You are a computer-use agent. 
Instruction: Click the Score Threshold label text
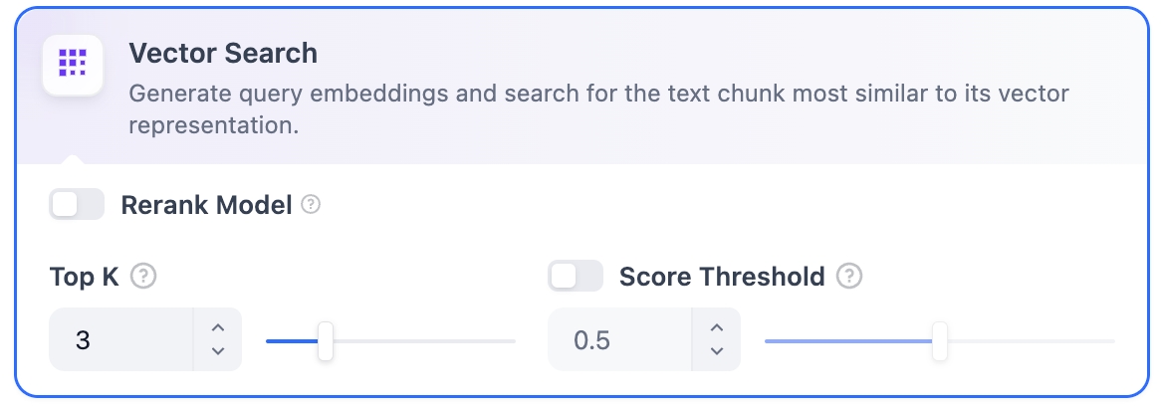coord(722,276)
